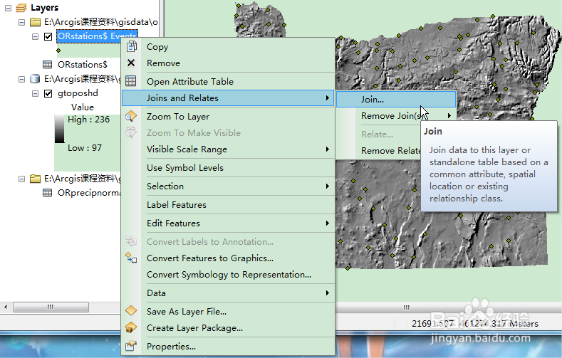The width and height of the screenshot is (562, 358).
Task: Select Save As Layer File...
Action: [x=228, y=312]
